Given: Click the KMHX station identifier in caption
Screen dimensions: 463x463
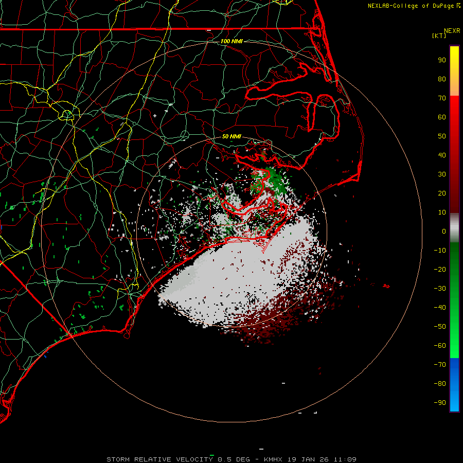Looking at the screenshot, I should click(273, 459).
